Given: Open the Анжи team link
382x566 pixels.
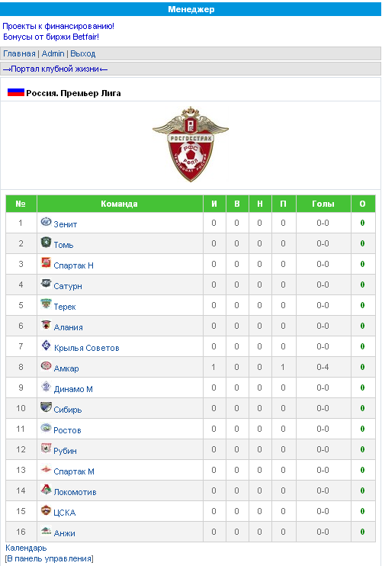Looking at the screenshot, I should point(64,533).
